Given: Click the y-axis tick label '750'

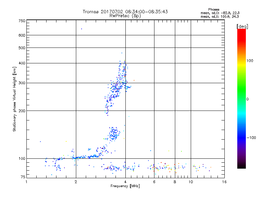Looking at the screenshot, I should click(x=22, y=21).
